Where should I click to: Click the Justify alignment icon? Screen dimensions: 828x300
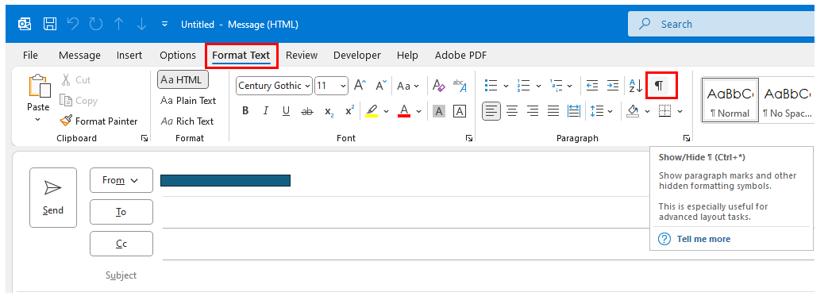[553, 111]
